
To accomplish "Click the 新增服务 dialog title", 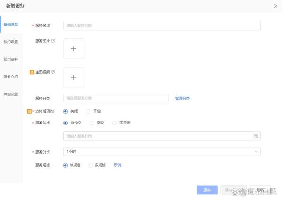I will pos(15,6).
